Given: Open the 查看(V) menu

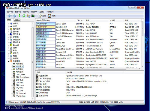Looking at the screenshot, I should [18, 12].
